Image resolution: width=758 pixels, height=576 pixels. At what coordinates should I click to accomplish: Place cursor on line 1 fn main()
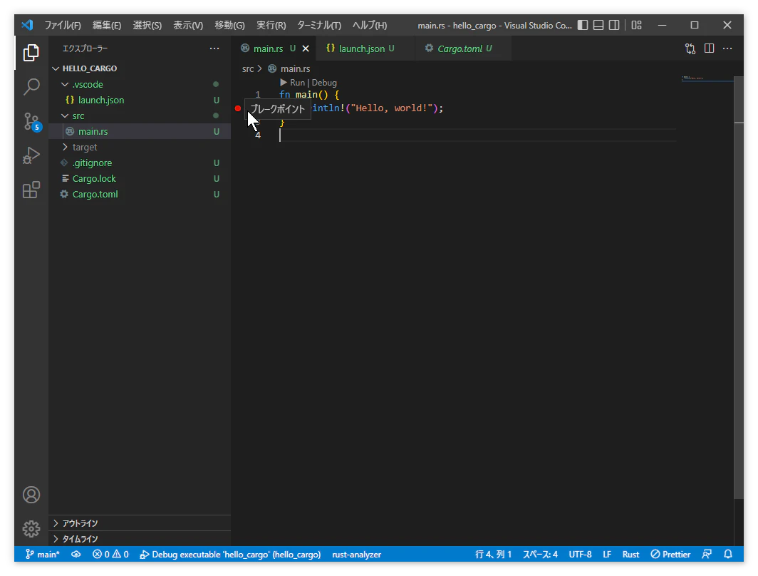(309, 95)
